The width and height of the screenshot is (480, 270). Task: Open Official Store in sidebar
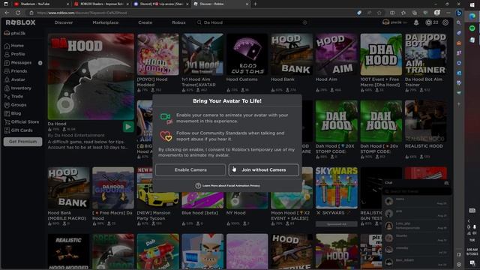click(x=22, y=121)
